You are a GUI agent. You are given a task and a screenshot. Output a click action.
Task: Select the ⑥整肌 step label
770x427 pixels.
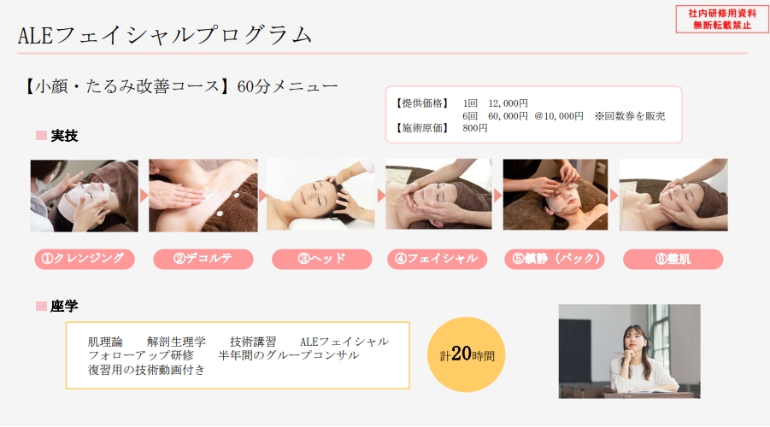tap(673, 259)
